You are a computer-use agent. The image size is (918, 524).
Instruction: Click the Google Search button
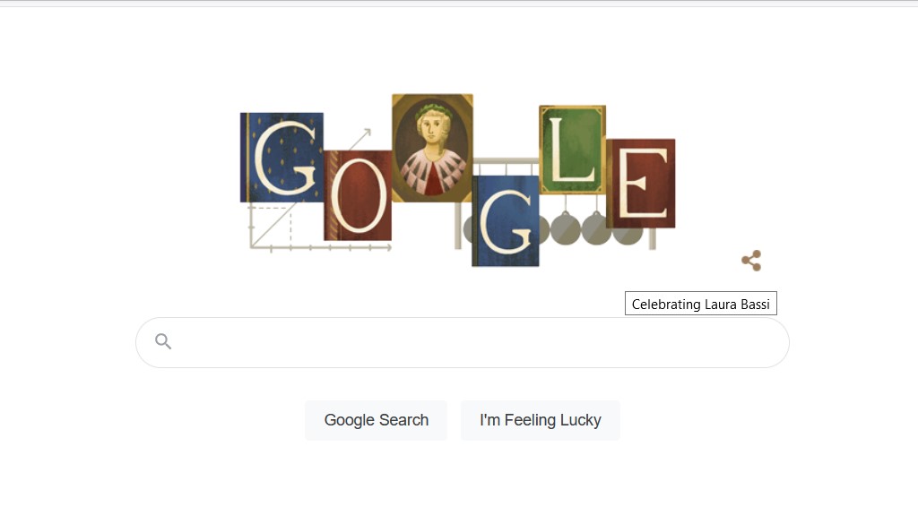pos(376,420)
